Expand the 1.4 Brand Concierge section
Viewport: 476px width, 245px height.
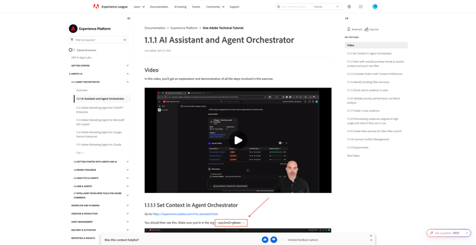[128, 170]
